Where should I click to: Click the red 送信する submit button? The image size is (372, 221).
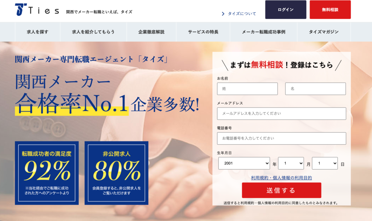[x=282, y=190]
